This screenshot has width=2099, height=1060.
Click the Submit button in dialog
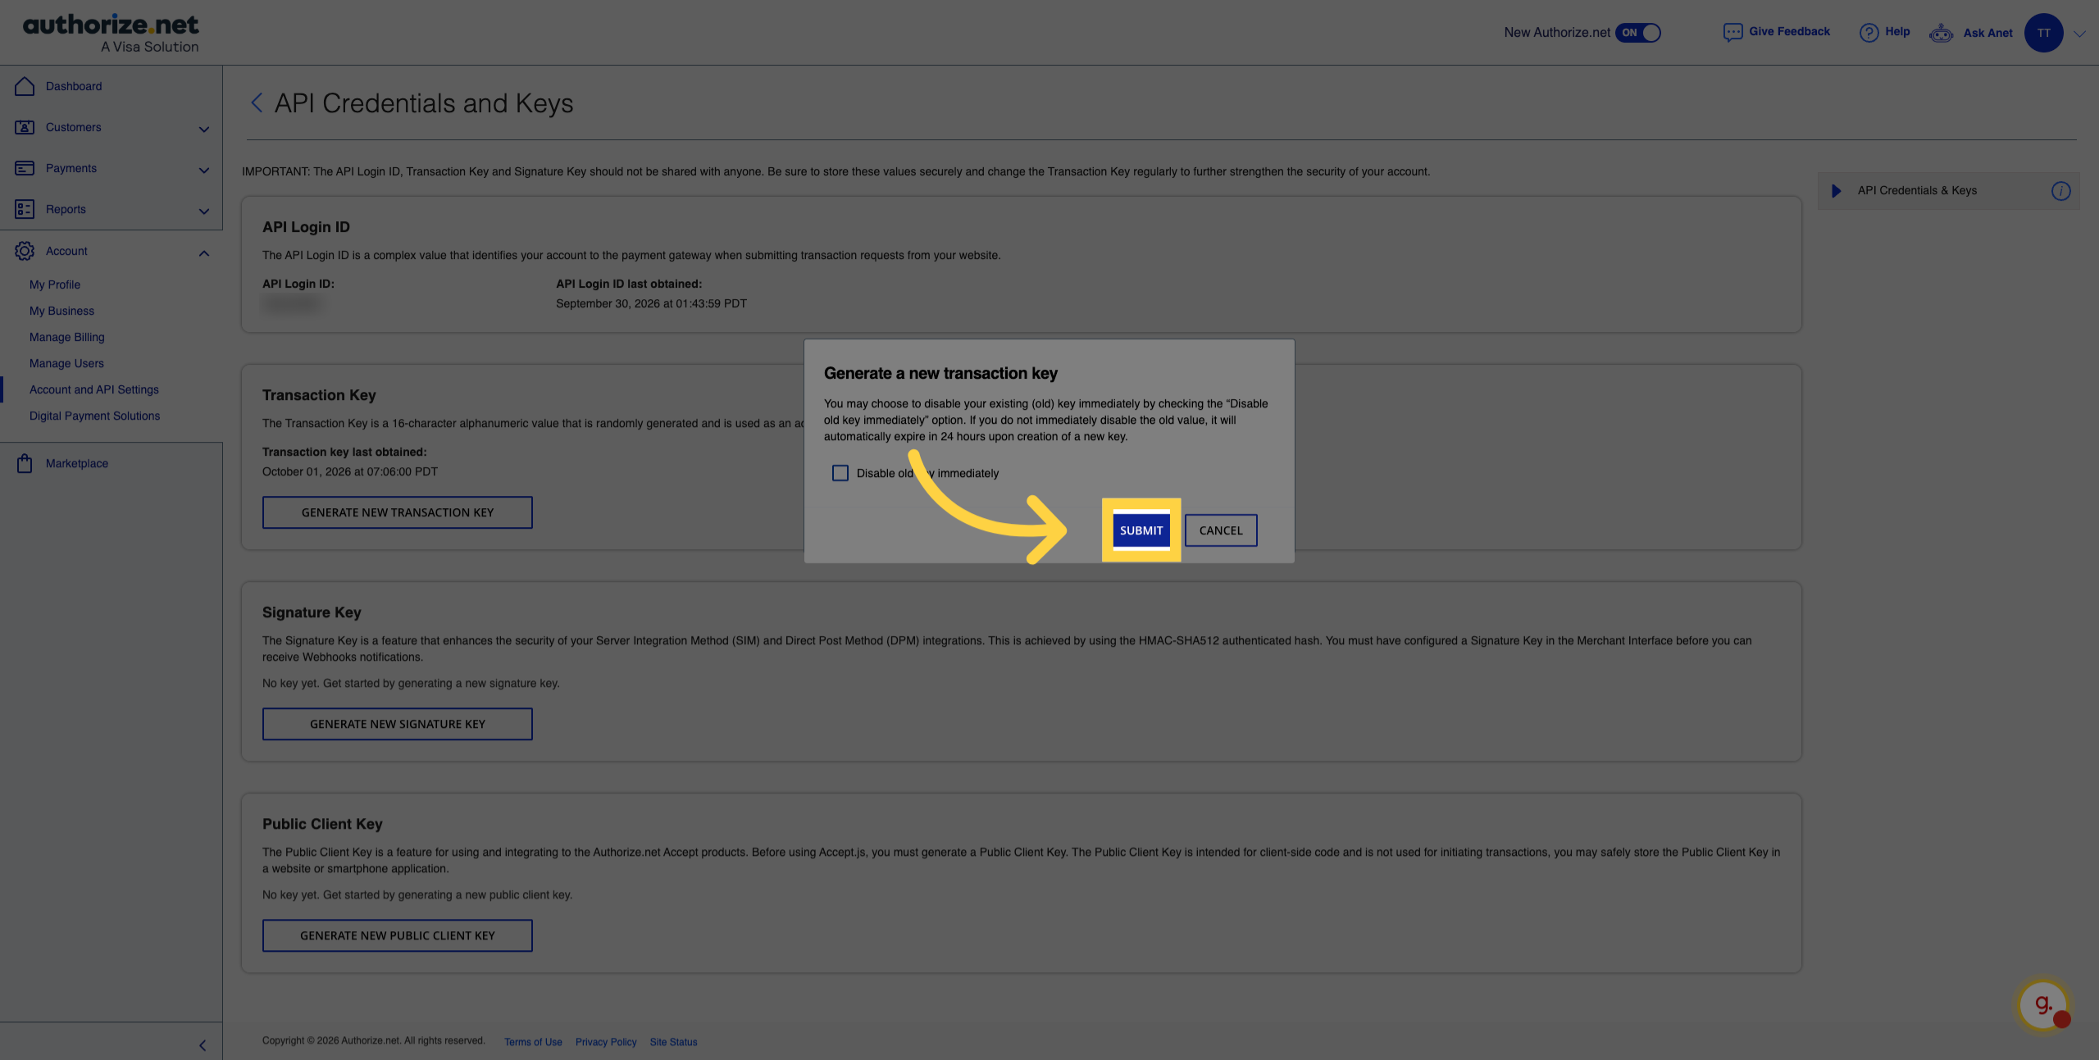pyautogui.click(x=1141, y=530)
